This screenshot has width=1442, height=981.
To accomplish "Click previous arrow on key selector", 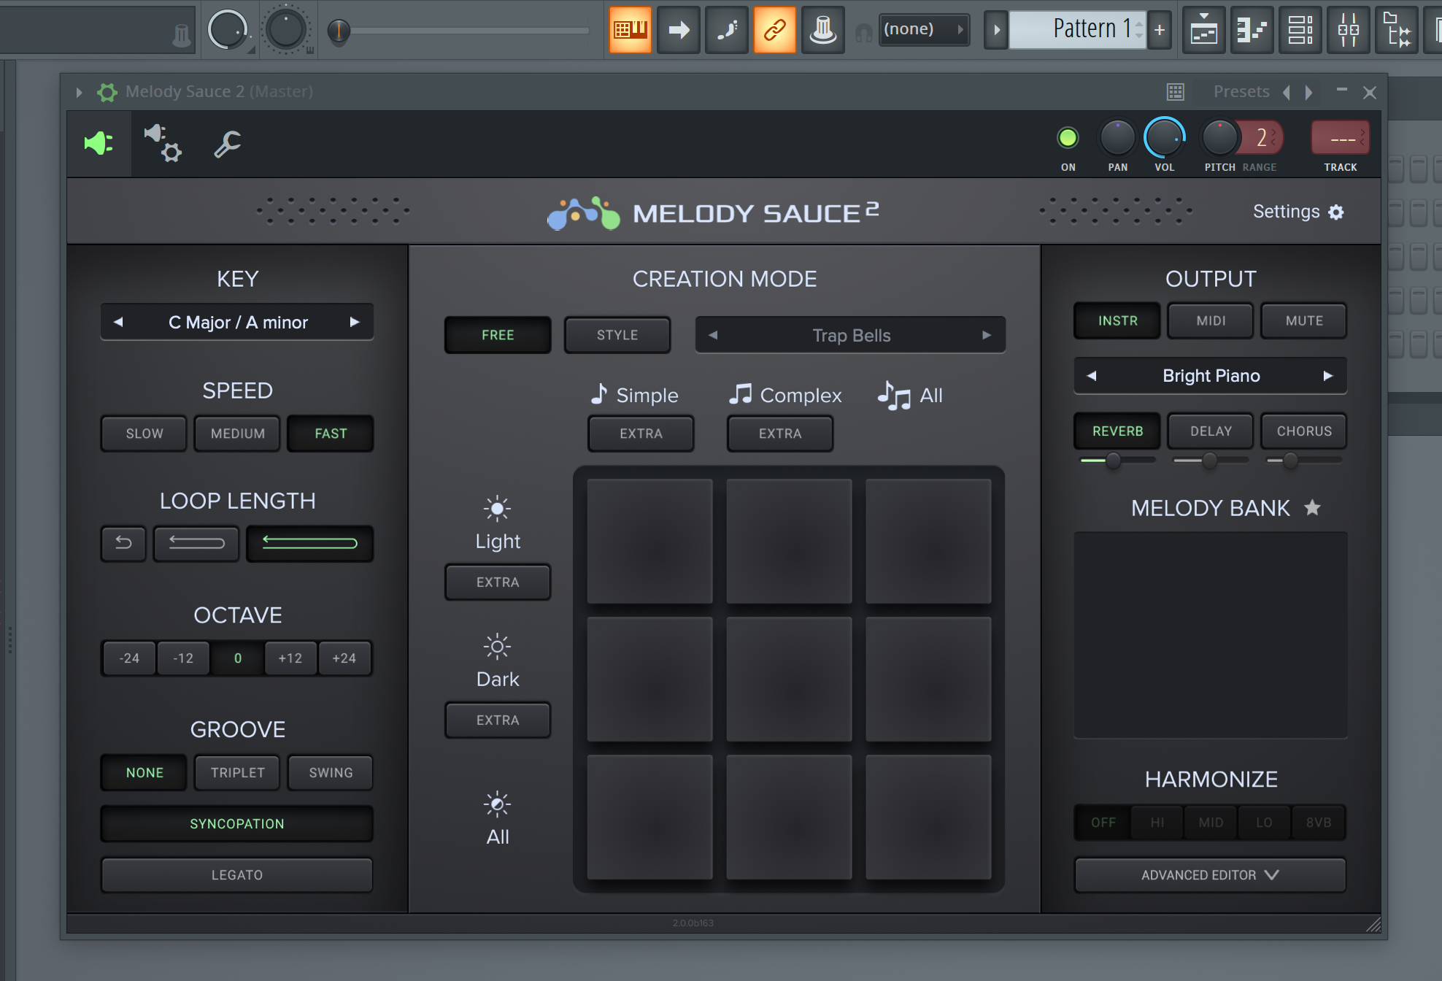I will point(118,322).
